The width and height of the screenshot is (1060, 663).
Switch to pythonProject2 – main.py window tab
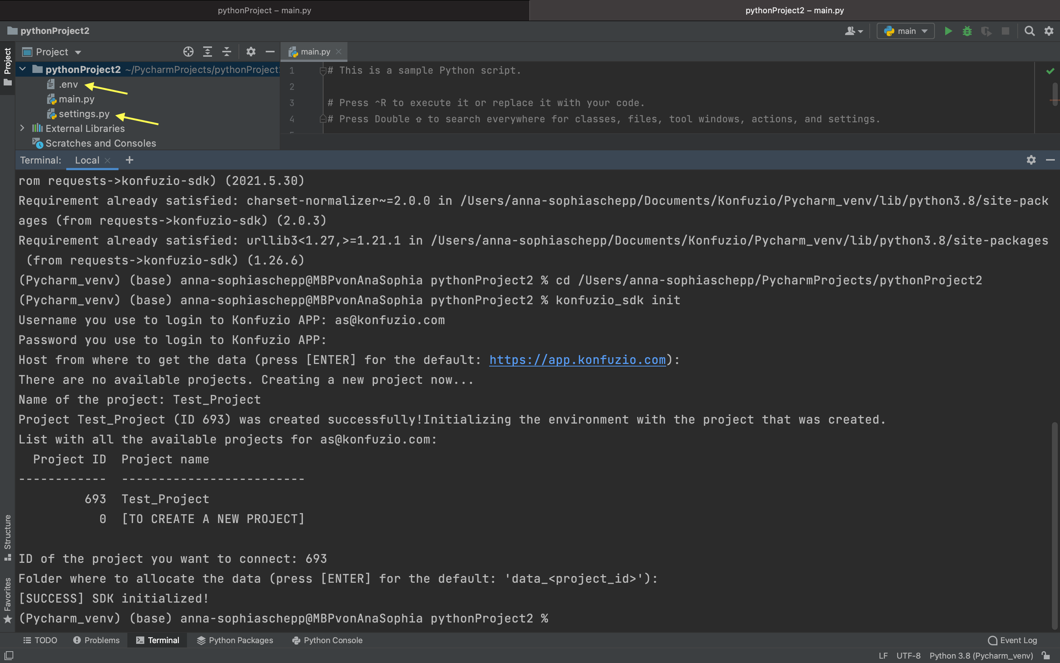(x=795, y=11)
